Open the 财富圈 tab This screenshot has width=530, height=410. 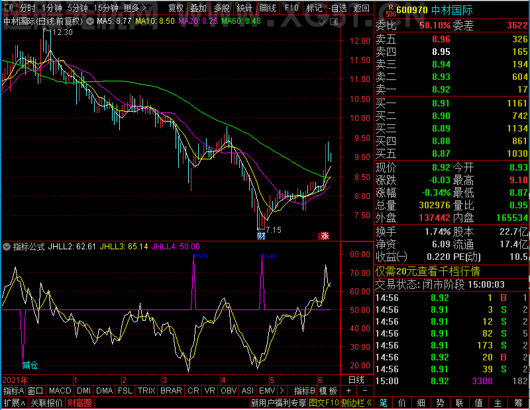point(79,403)
